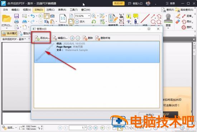This screenshot has height=132, width=197.
Task: Select the Arrow drawing tool
Action: (x=153, y=16)
